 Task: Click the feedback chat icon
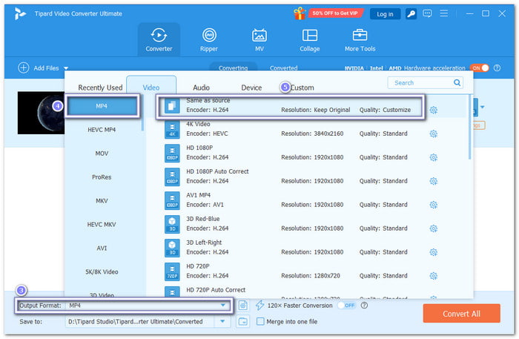pos(427,13)
